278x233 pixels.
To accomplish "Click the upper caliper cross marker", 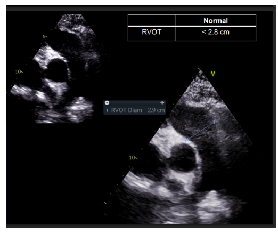I will click(215, 122).
